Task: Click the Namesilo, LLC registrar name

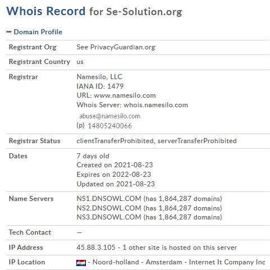Action: tap(99, 77)
